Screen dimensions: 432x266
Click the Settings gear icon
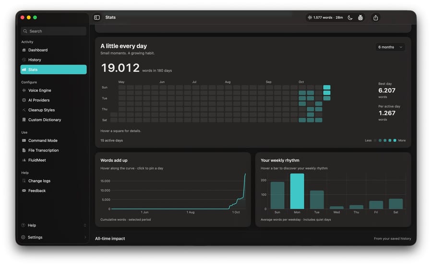24,237
